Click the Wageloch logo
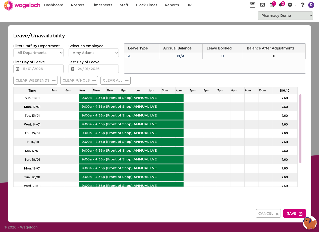This screenshot has height=232, width=319. (22, 5)
